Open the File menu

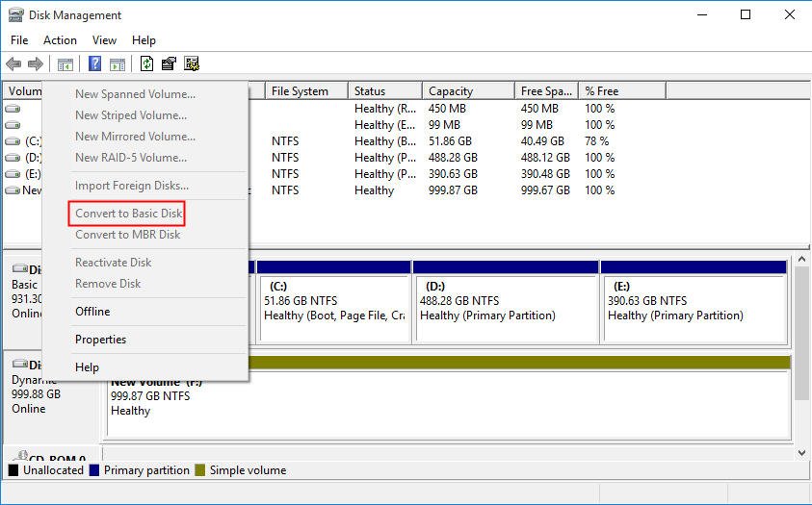click(19, 40)
